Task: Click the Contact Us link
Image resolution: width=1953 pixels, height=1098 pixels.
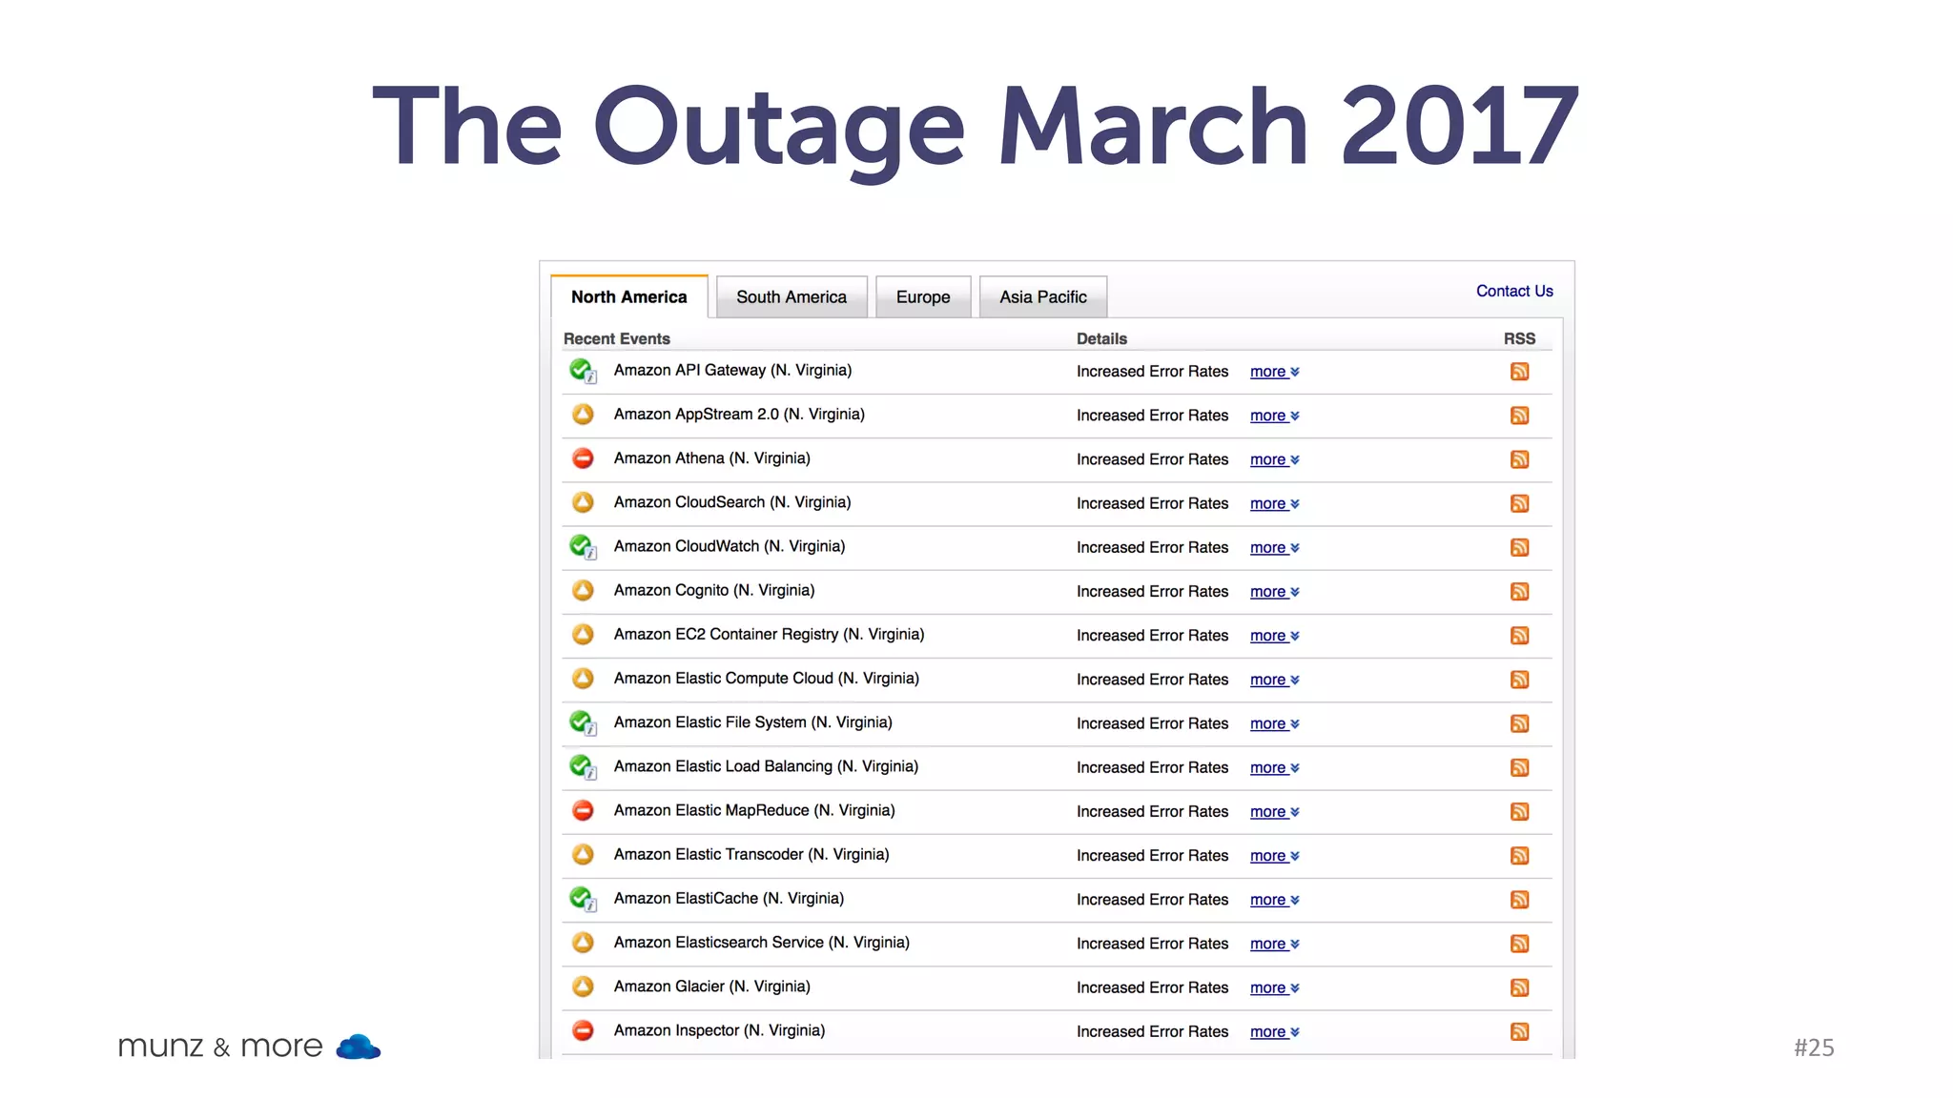Action: 1513,291
